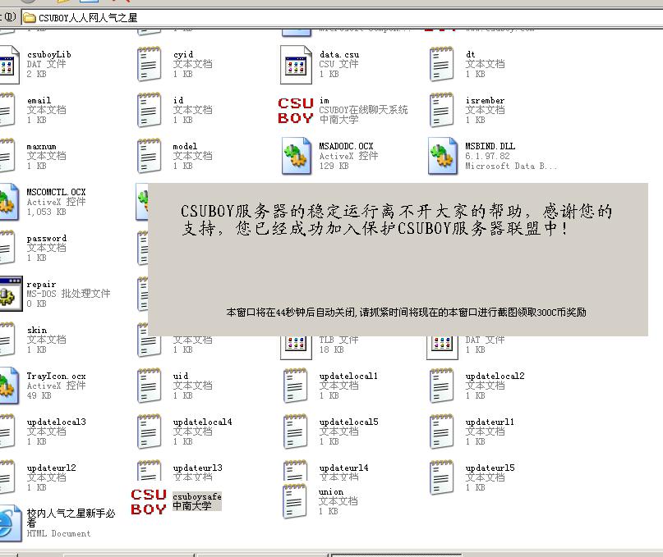Image resolution: width=663 pixels, height=557 pixels.
Task: Select the uid text document icon
Action: pyautogui.click(x=149, y=386)
